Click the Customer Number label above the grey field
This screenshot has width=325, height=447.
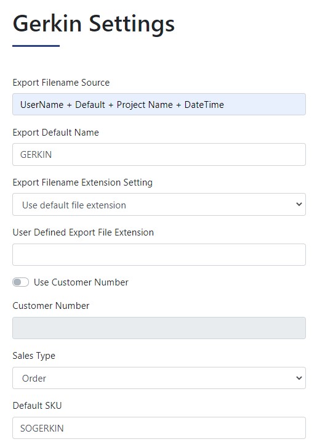[x=51, y=306]
